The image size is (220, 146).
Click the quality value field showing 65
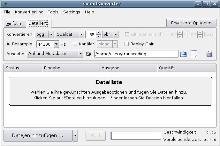coord(91,35)
